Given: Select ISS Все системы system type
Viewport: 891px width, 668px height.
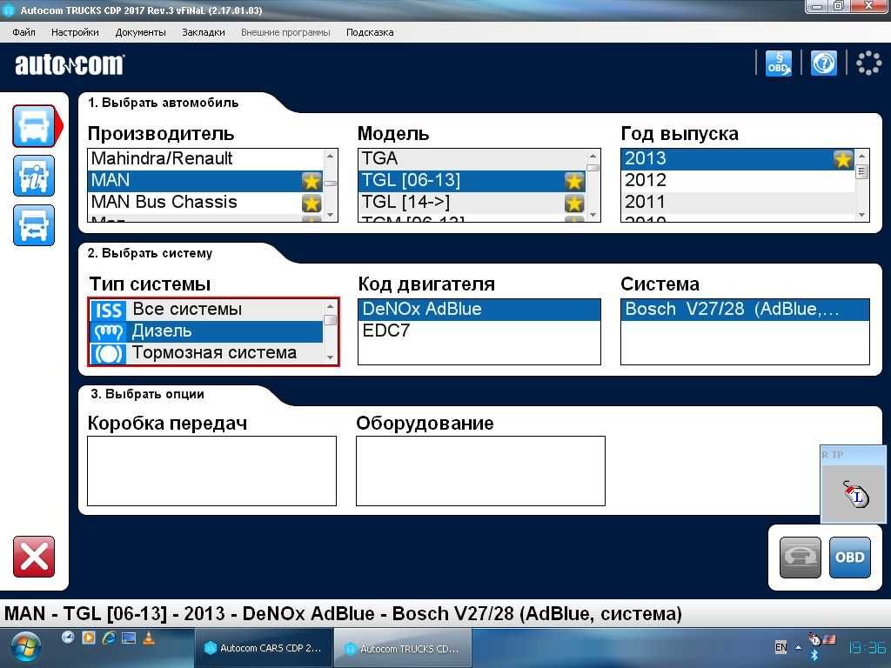Looking at the screenshot, I should (x=205, y=310).
